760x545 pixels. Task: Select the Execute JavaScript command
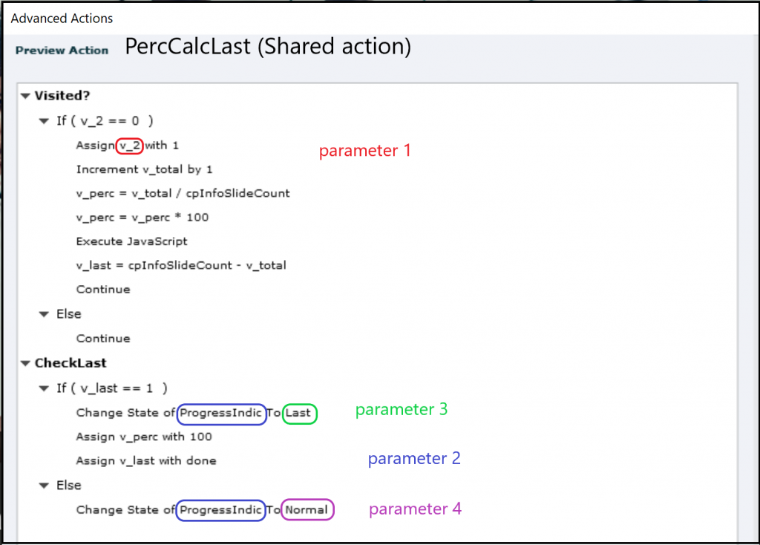pyautogui.click(x=131, y=241)
